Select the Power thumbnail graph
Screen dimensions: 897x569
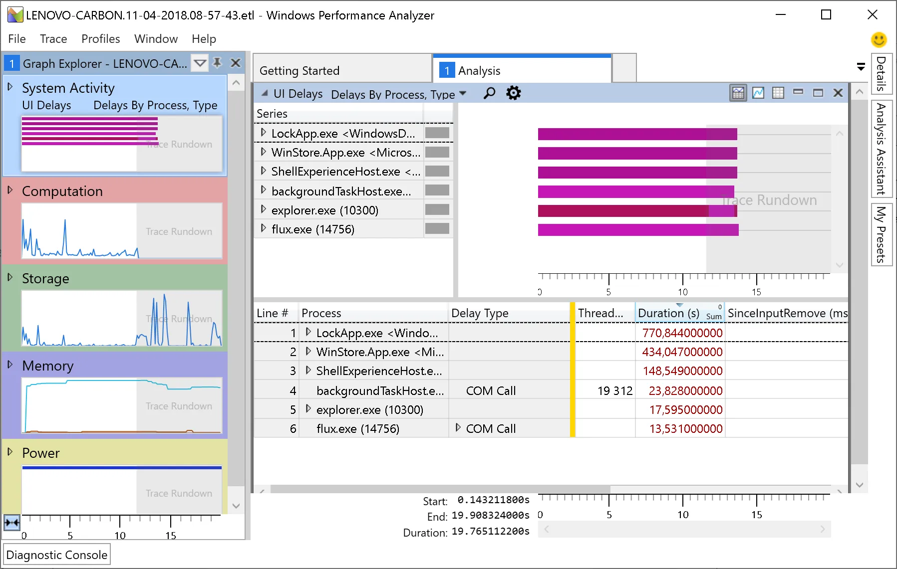[x=122, y=490]
